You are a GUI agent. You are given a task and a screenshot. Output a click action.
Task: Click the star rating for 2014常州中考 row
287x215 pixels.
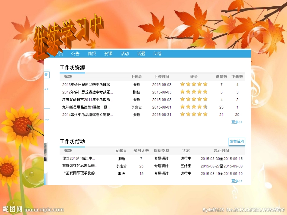[x=194, y=114]
